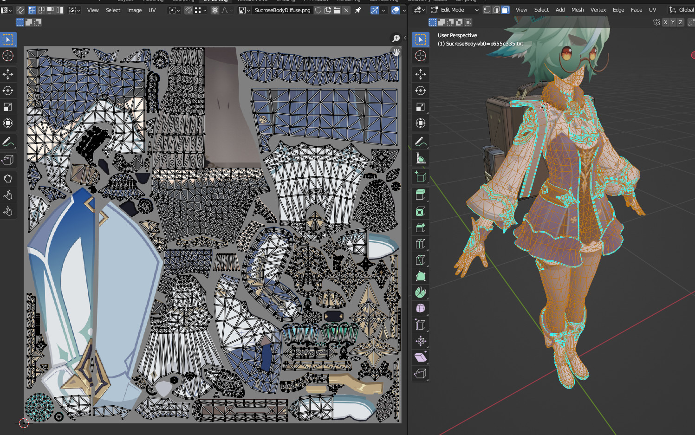
Task: Pin the image in the UV editor header
Action: point(358,10)
